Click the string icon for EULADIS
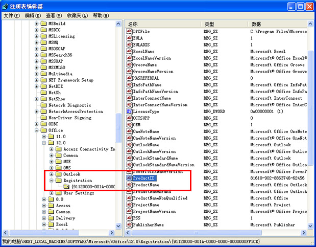 (129, 44)
